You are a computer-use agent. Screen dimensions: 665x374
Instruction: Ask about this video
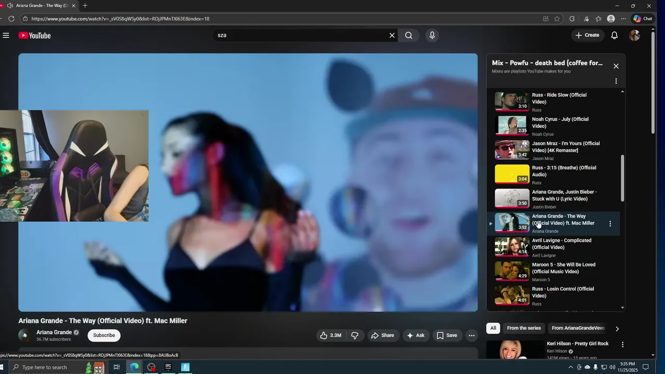[x=415, y=336]
